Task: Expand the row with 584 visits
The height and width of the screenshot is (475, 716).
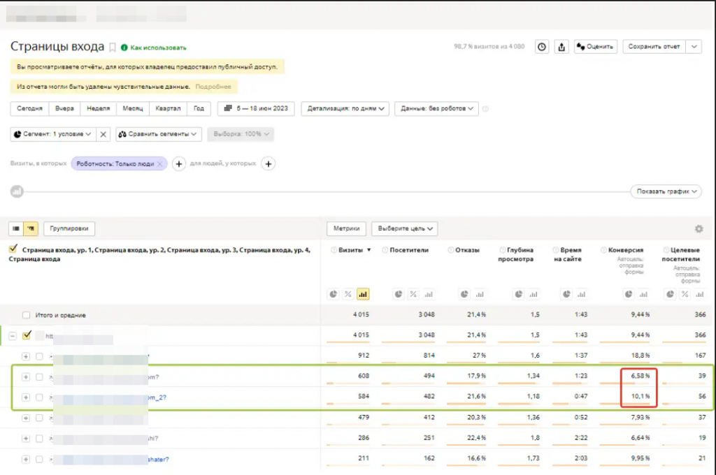Action: (x=26, y=397)
